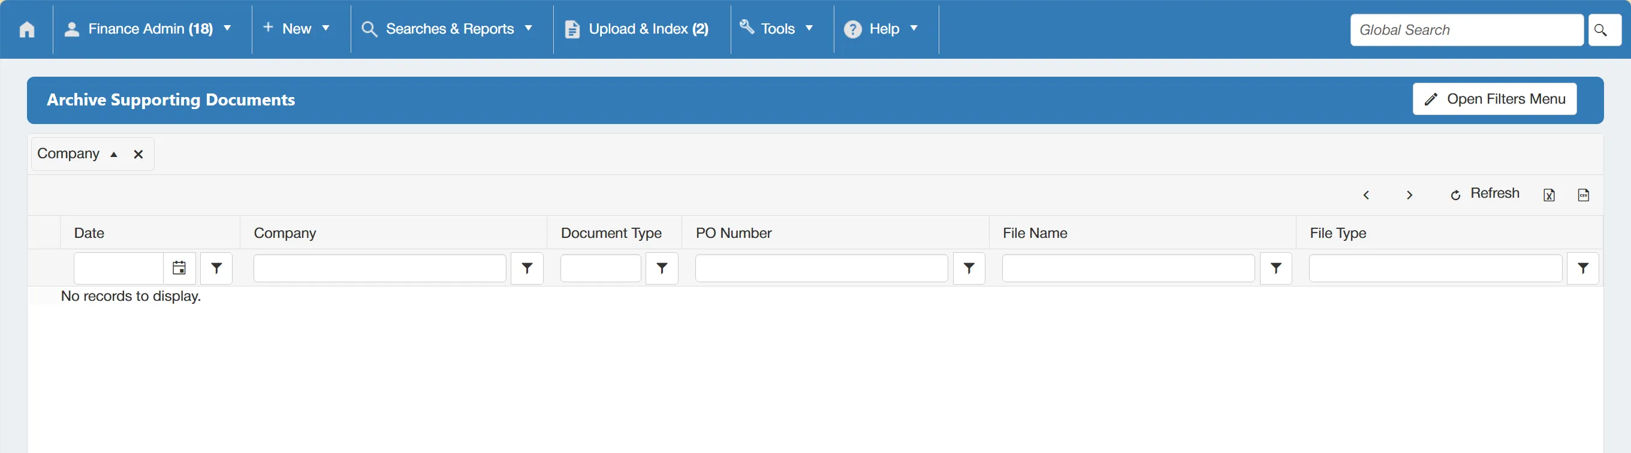Click Open Filters Menu button
Screen dimensions: 1631x453
tap(1494, 99)
